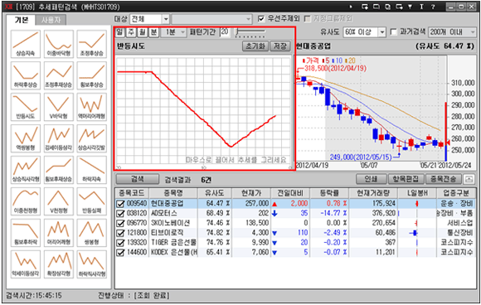Click the 검색 button
The height and width of the screenshot is (305, 481).
(x=138, y=179)
